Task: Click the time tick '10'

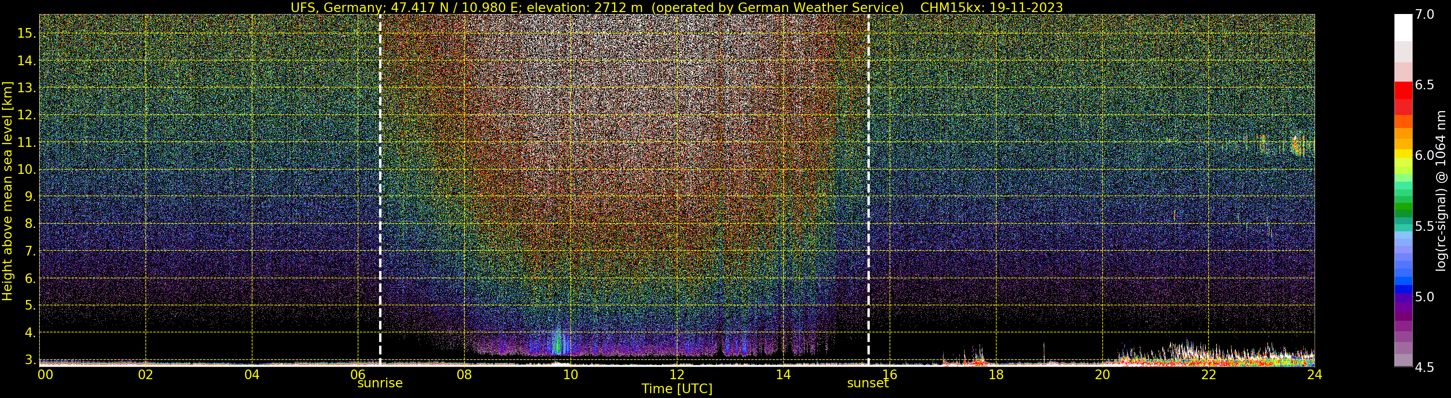Action: click(571, 374)
